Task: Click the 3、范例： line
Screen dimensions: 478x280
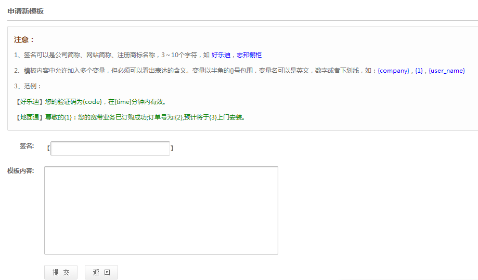Action: pyautogui.click(x=28, y=86)
